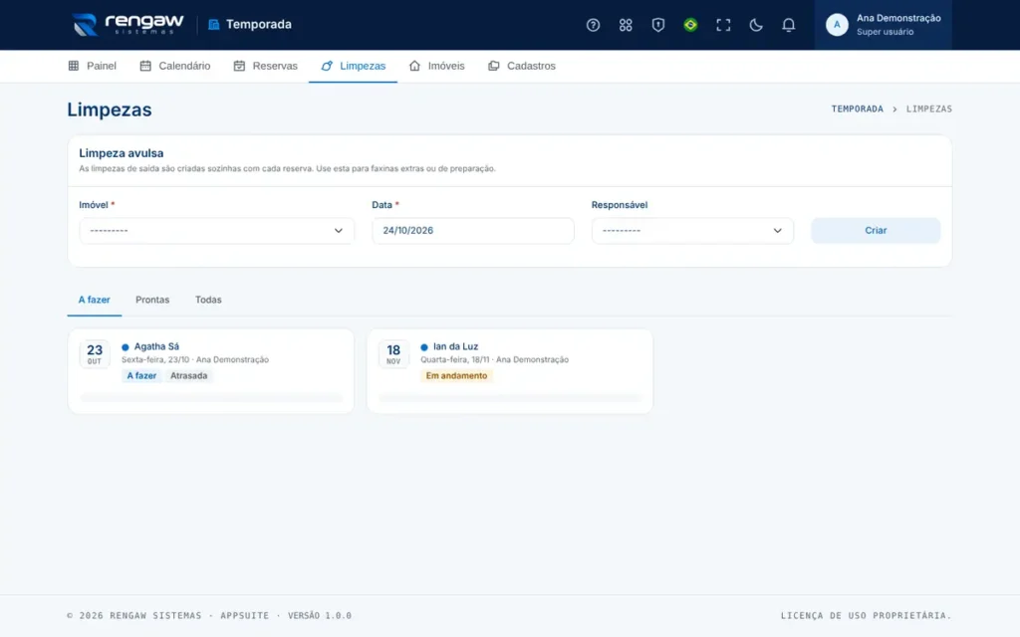Click the TEMPORADA breadcrumb link
The image size is (1020, 637).
point(858,109)
